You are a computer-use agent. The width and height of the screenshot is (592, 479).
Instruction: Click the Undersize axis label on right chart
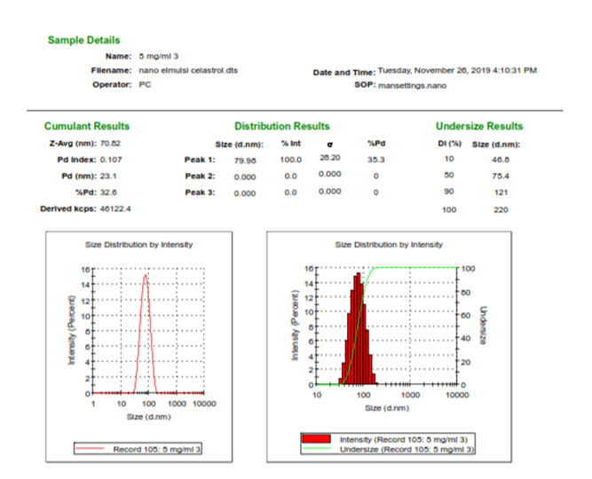(484, 326)
